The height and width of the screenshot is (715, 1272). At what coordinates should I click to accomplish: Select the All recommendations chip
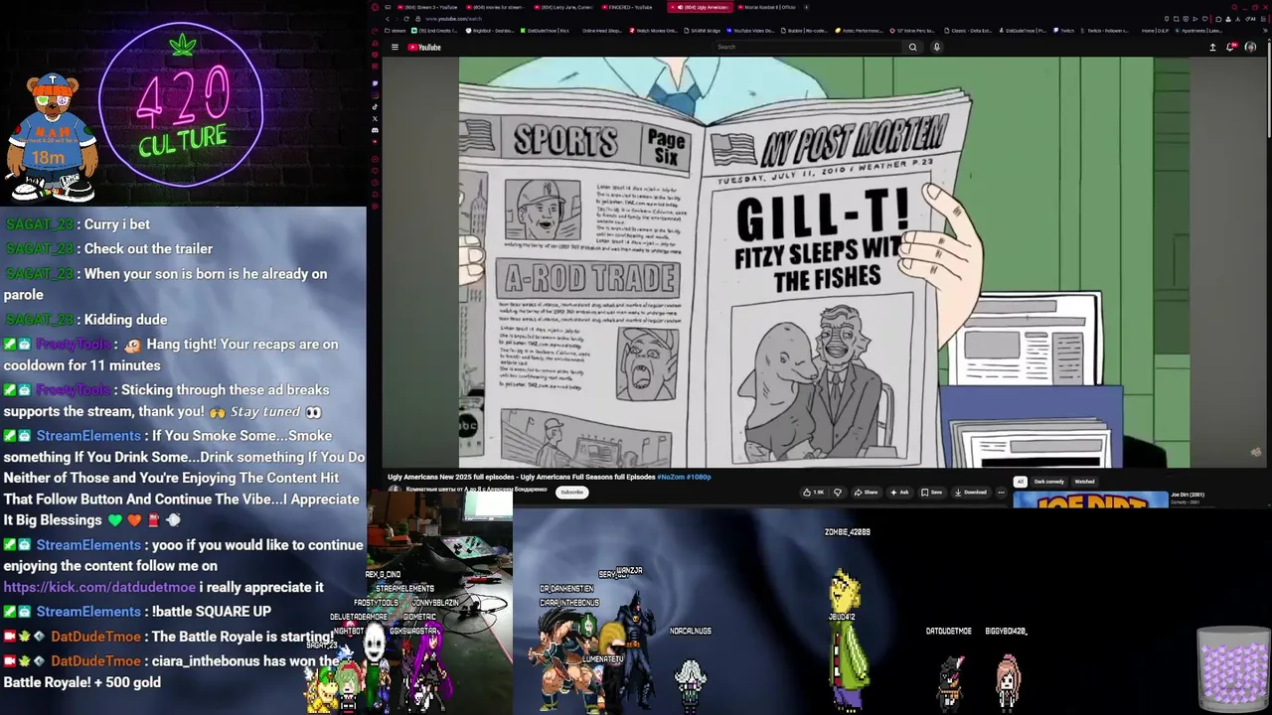(x=1020, y=482)
